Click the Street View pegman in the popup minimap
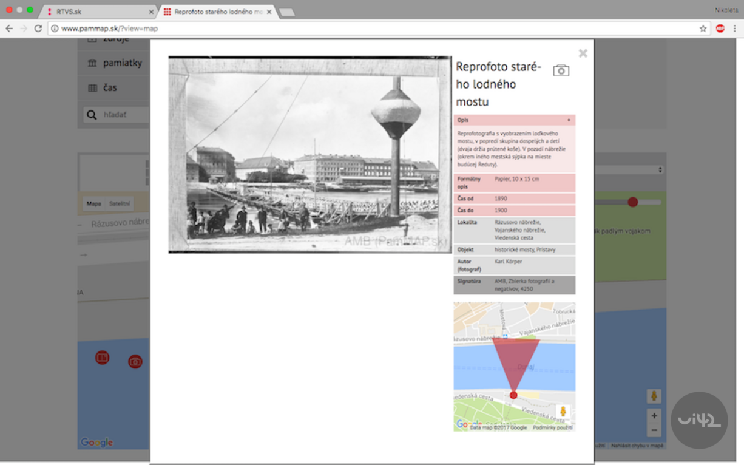This screenshot has height=465, width=744. tap(563, 412)
